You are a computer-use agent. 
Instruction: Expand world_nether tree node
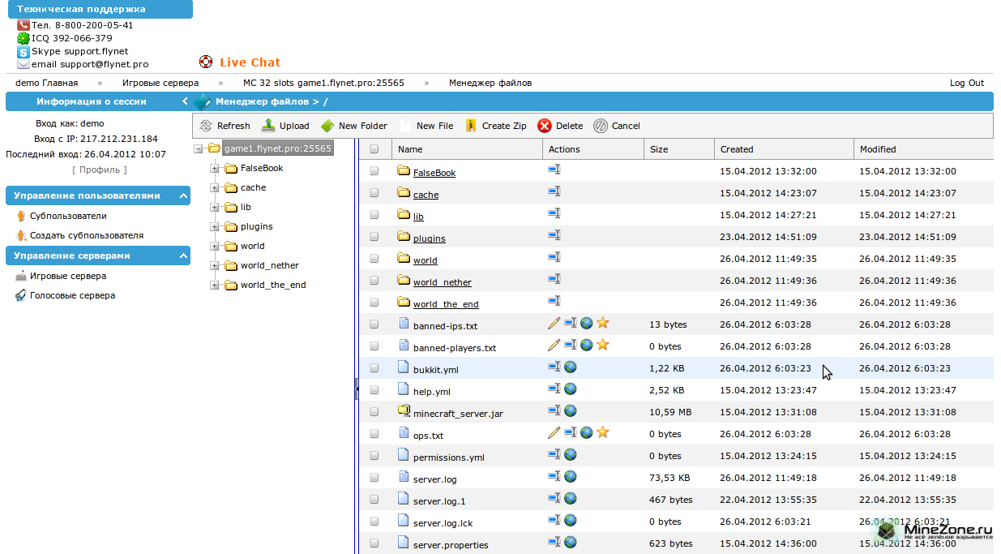point(215,266)
